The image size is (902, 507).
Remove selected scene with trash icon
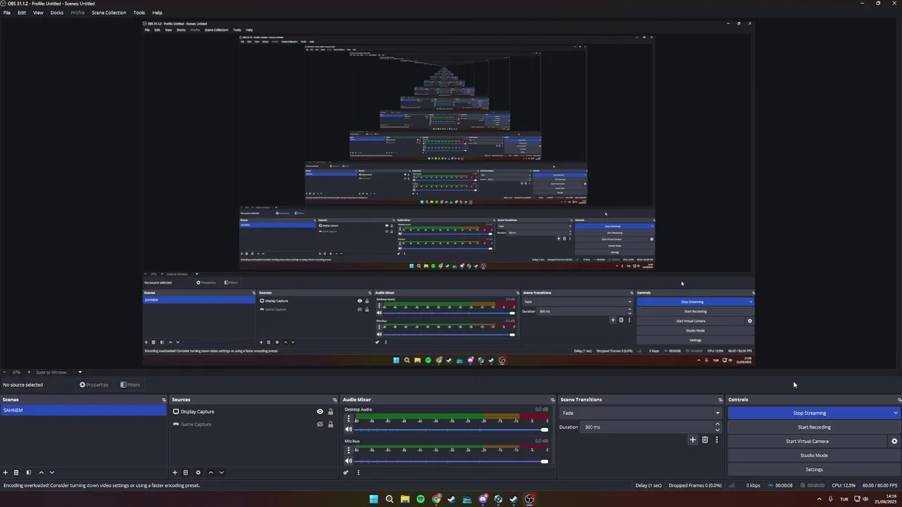16,472
